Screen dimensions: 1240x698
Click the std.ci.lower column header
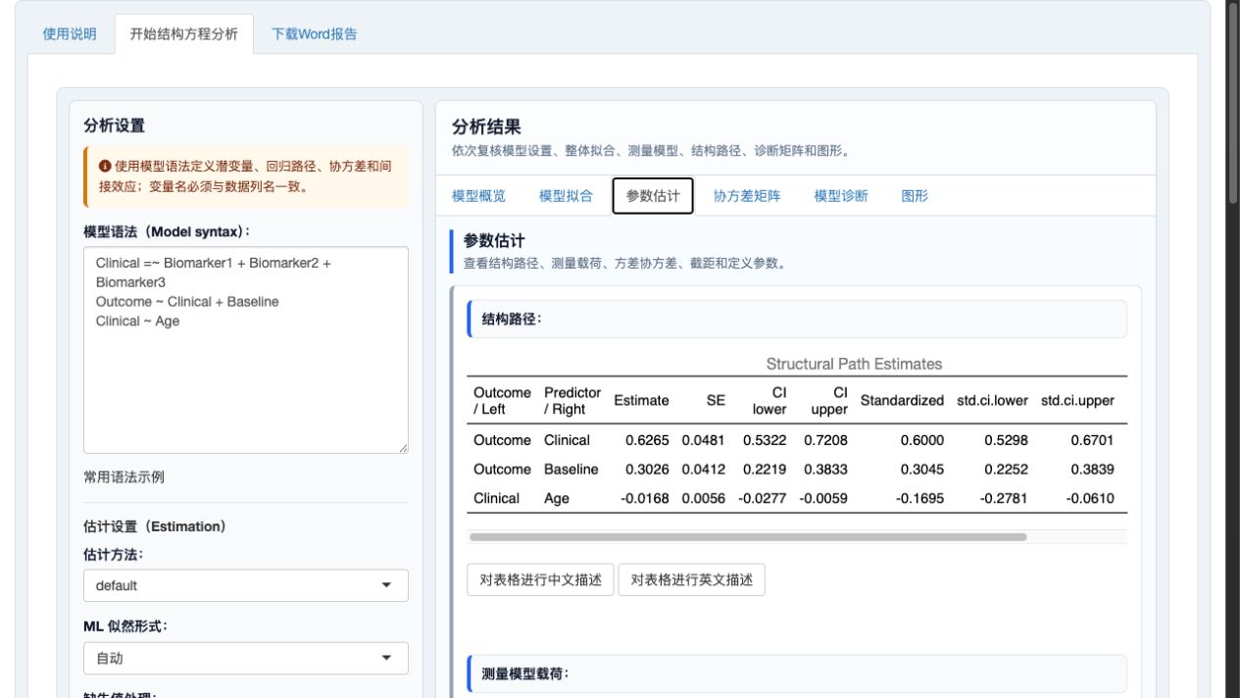pos(992,401)
